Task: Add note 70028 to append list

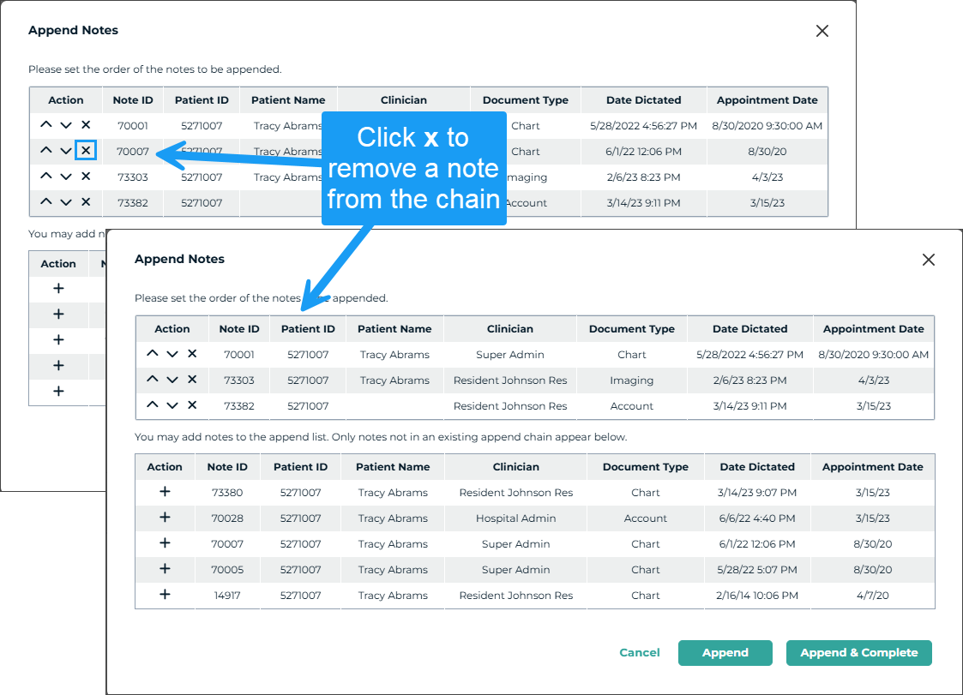Action: click(165, 518)
